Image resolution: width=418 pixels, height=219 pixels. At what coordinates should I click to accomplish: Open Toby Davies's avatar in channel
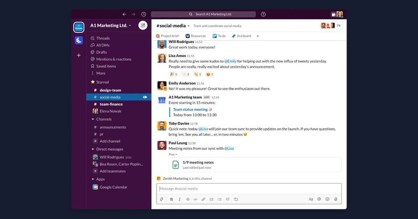pyautogui.click(x=162, y=126)
